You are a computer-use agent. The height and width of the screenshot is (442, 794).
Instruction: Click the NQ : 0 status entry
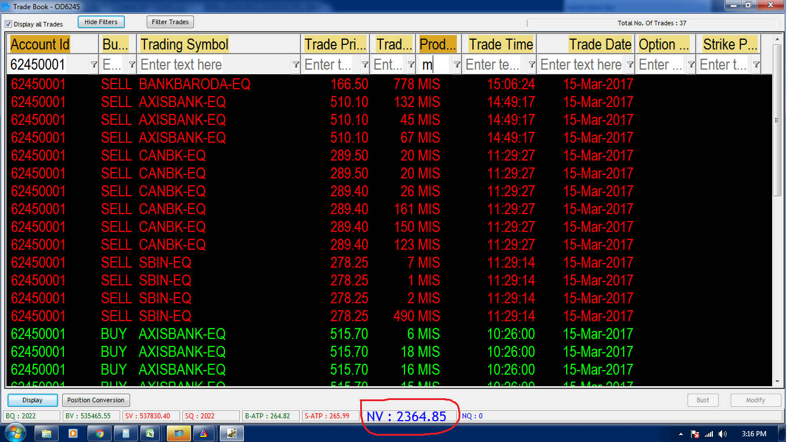tap(472, 416)
